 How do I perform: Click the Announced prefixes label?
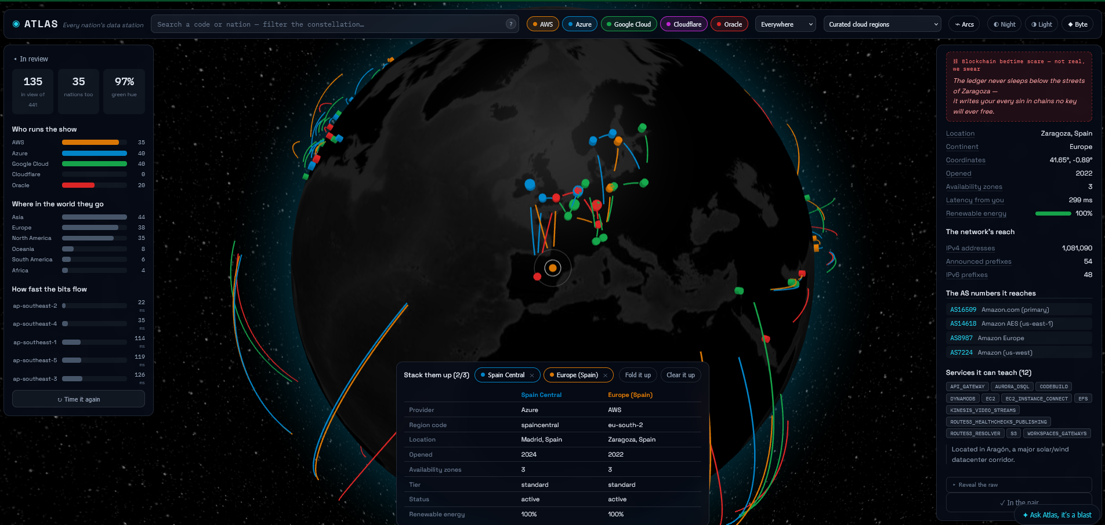pyautogui.click(x=979, y=261)
